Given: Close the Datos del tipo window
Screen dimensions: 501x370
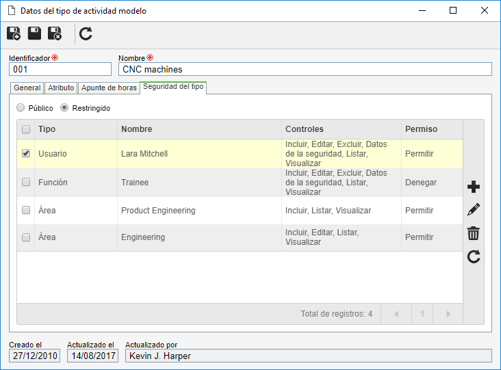Looking at the screenshot, I should [485, 10].
